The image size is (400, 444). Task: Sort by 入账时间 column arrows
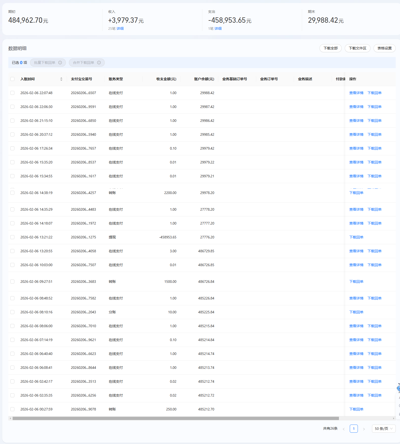pyautogui.click(x=61, y=79)
